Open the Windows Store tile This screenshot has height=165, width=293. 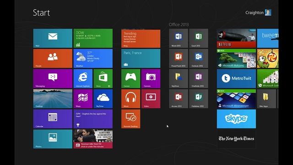click(103, 78)
